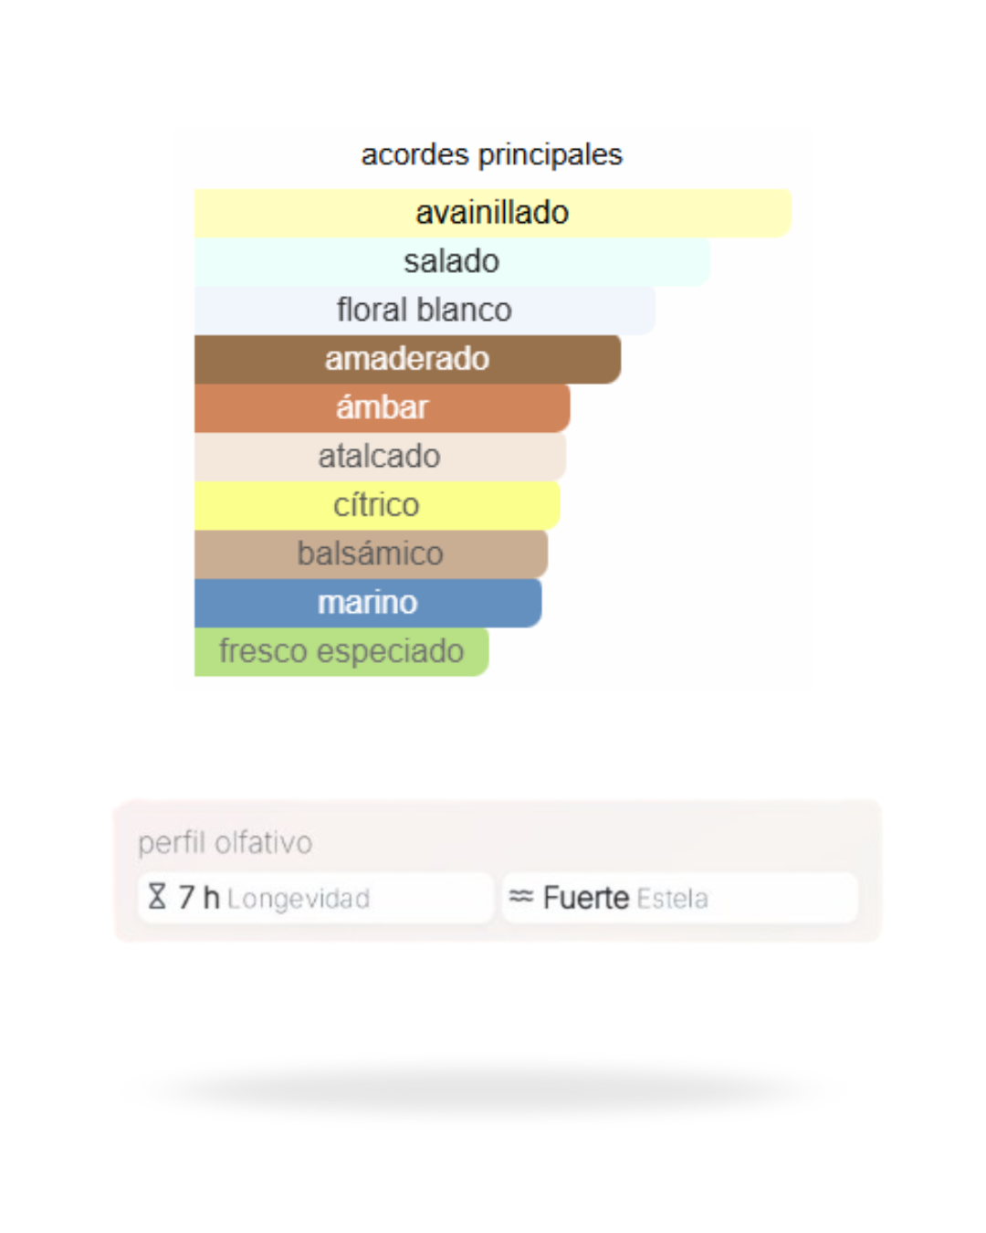Click the atalcado accord bar

(379, 456)
